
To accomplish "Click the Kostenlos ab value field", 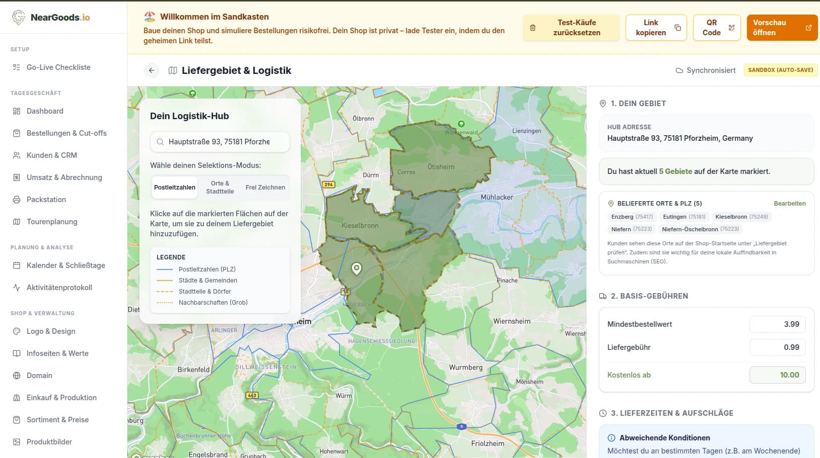I will pos(777,375).
